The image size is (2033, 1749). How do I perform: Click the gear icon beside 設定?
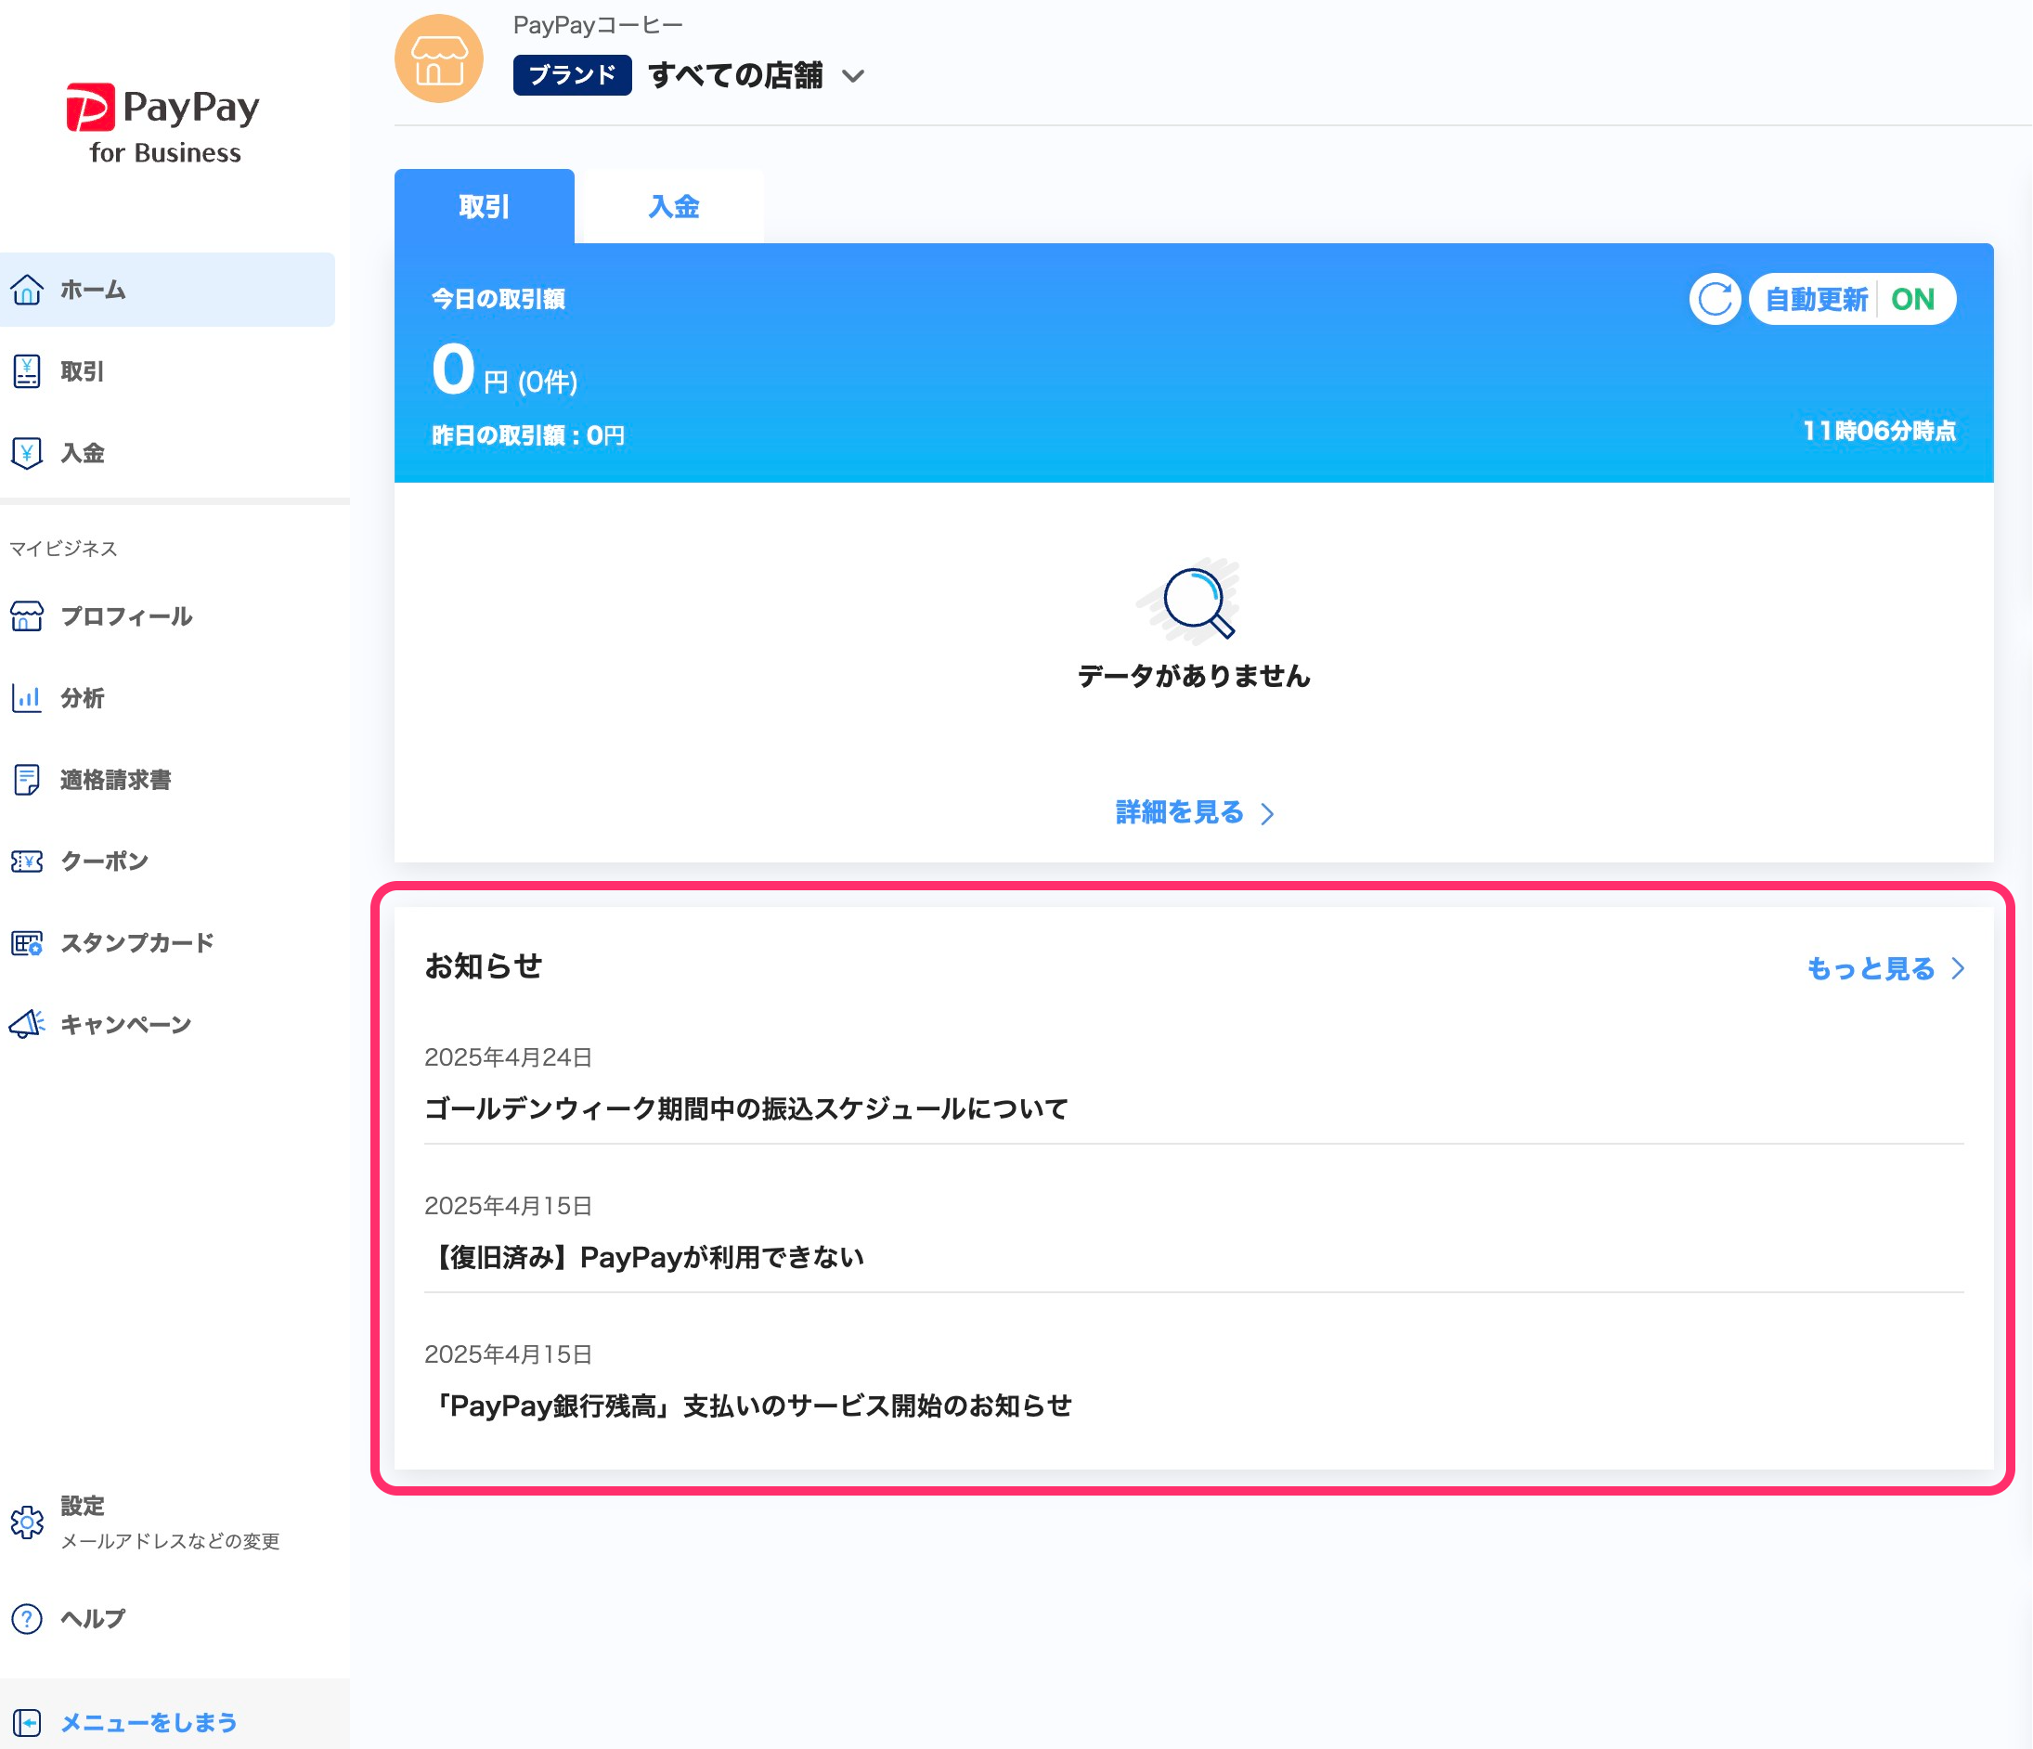27,1522
